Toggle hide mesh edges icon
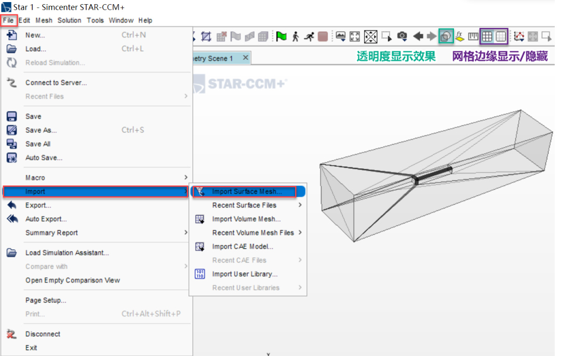Screen dimensions: 561x356 coord(501,36)
